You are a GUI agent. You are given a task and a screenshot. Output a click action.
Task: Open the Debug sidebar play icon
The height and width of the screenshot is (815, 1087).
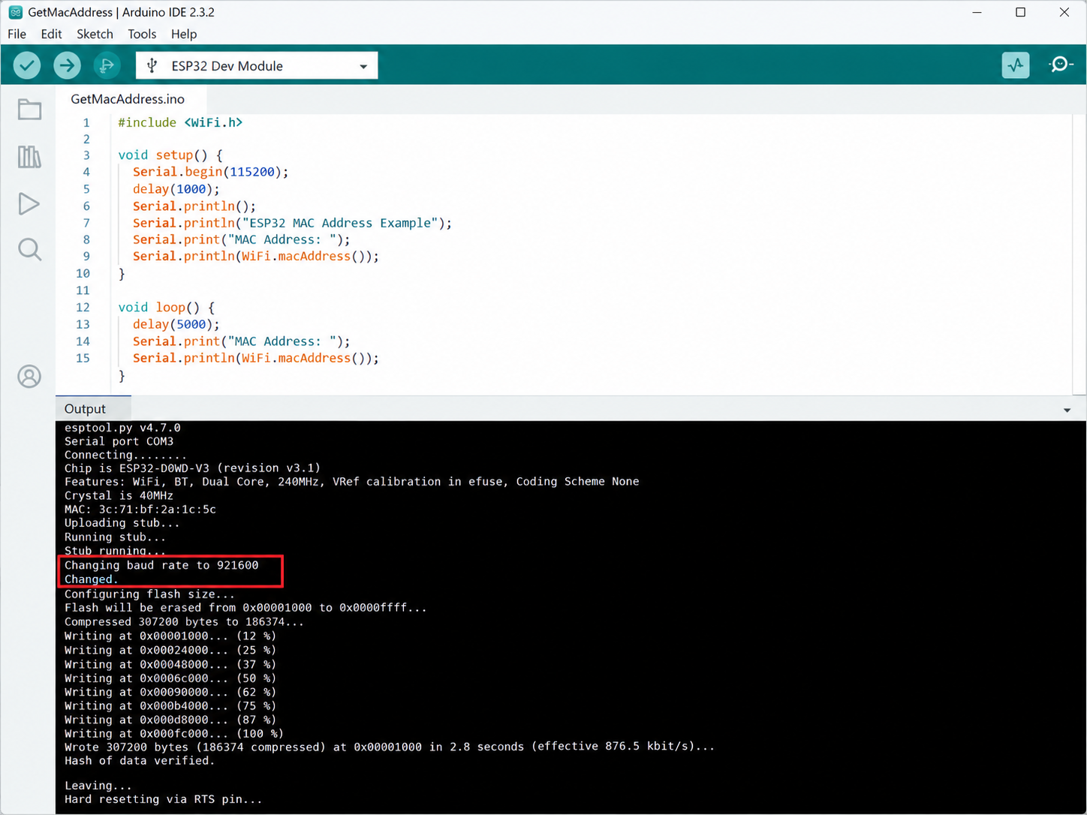pos(29,203)
